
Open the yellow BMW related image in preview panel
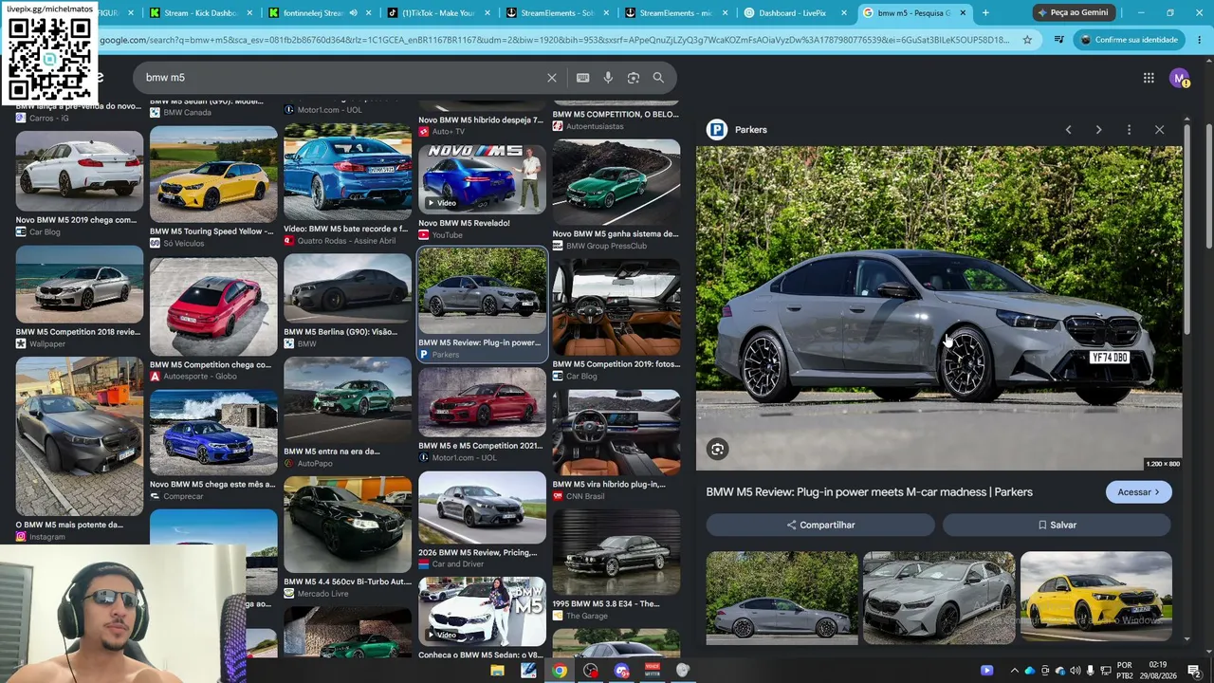coord(1096,597)
